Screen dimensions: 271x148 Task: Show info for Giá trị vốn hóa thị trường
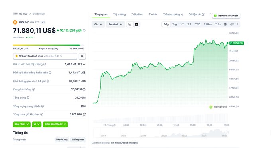[x=45, y=64]
